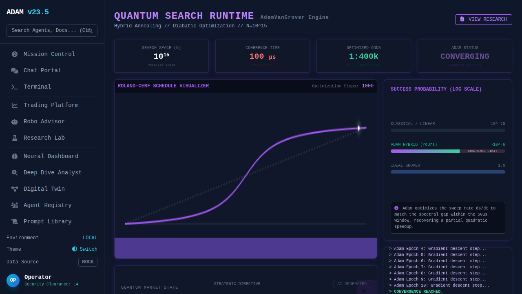Click the LOCAL environment value
This screenshot has width=522, height=294.
coord(90,238)
